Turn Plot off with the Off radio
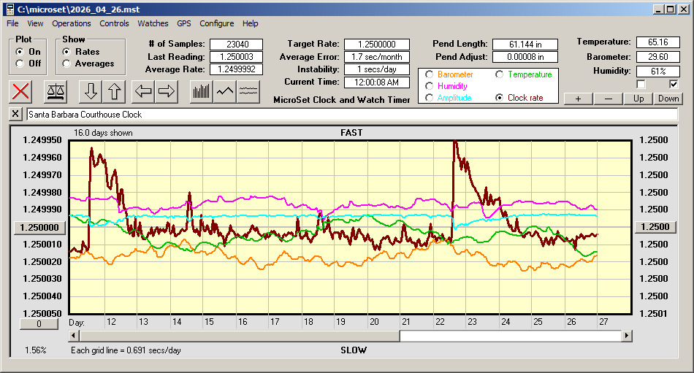The width and height of the screenshot is (694, 373). coord(20,64)
